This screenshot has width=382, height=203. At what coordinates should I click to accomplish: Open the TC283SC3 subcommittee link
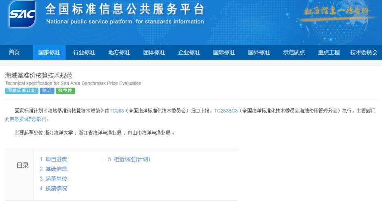coord(226,111)
